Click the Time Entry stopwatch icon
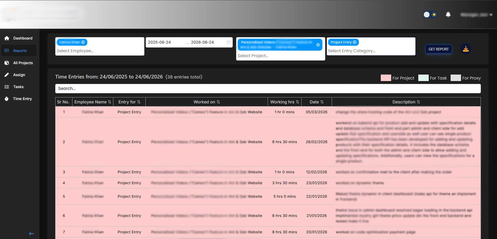Image resolution: width=497 pixels, height=239 pixels. coord(7,99)
